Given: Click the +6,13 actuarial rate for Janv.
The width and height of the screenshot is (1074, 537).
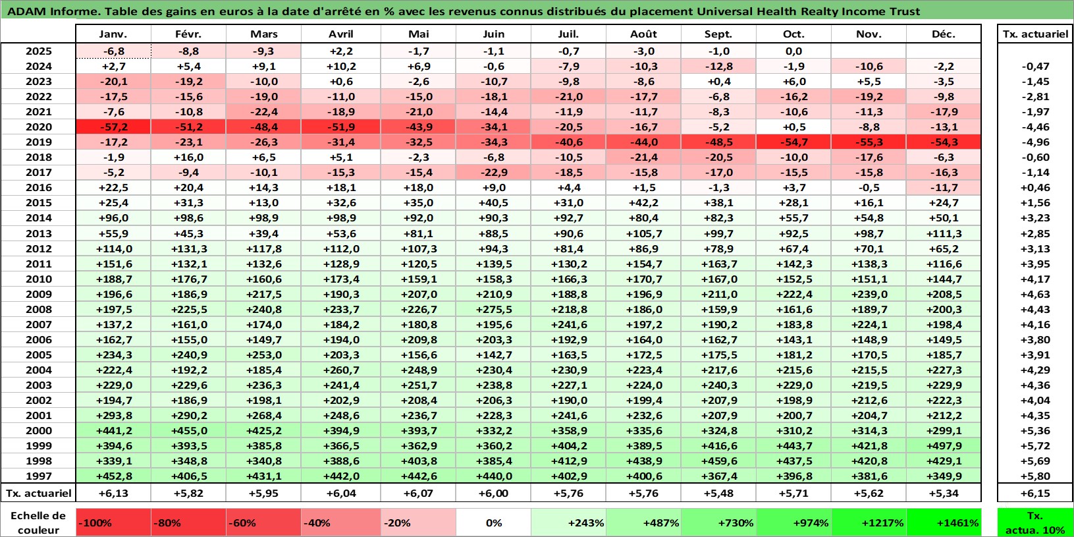Looking at the screenshot, I should coord(114,493).
